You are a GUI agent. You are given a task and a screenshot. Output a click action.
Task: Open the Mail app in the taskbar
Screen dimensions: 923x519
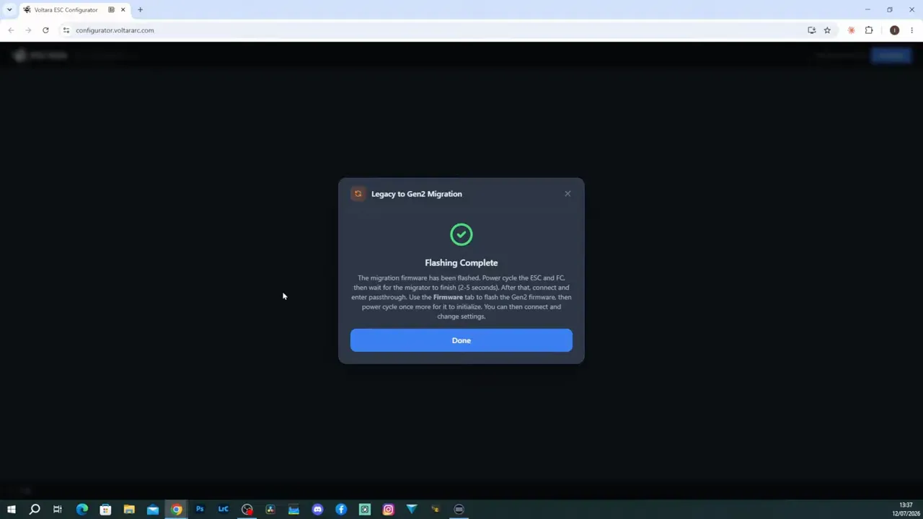point(153,510)
